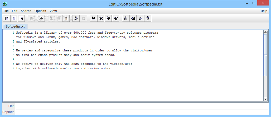This screenshot has height=117, width=271.
Task: Open the Options menu
Action: tap(40, 11)
